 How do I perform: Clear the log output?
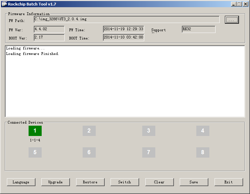pos(159,182)
